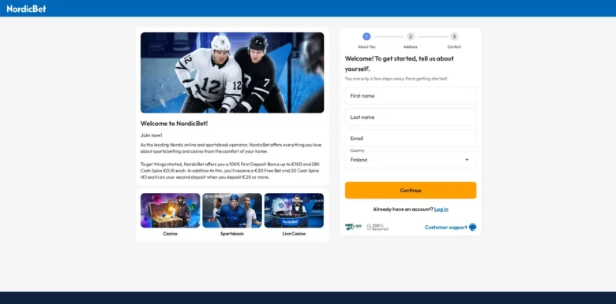Click the Casino label text

tap(171, 234)
